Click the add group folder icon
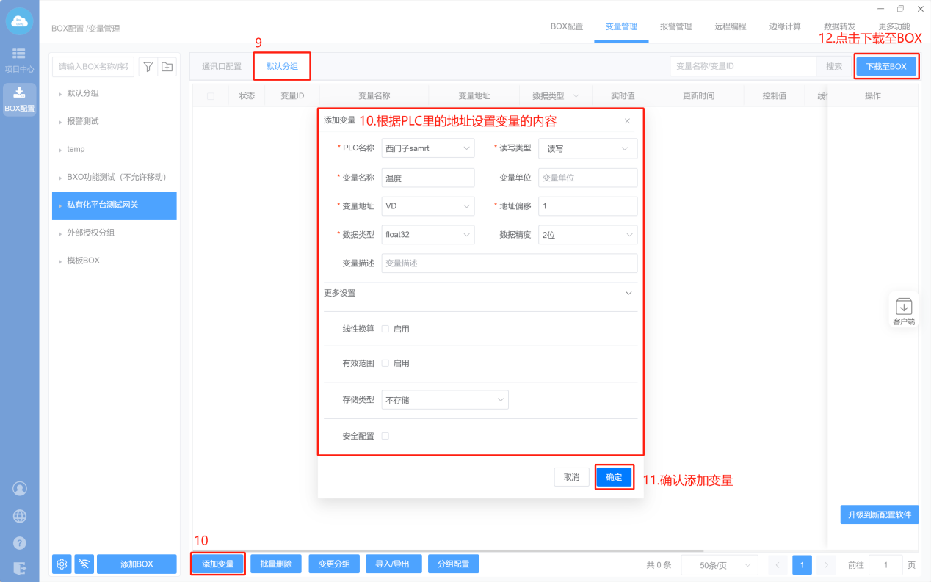931x582 pixels. [167, 67]
